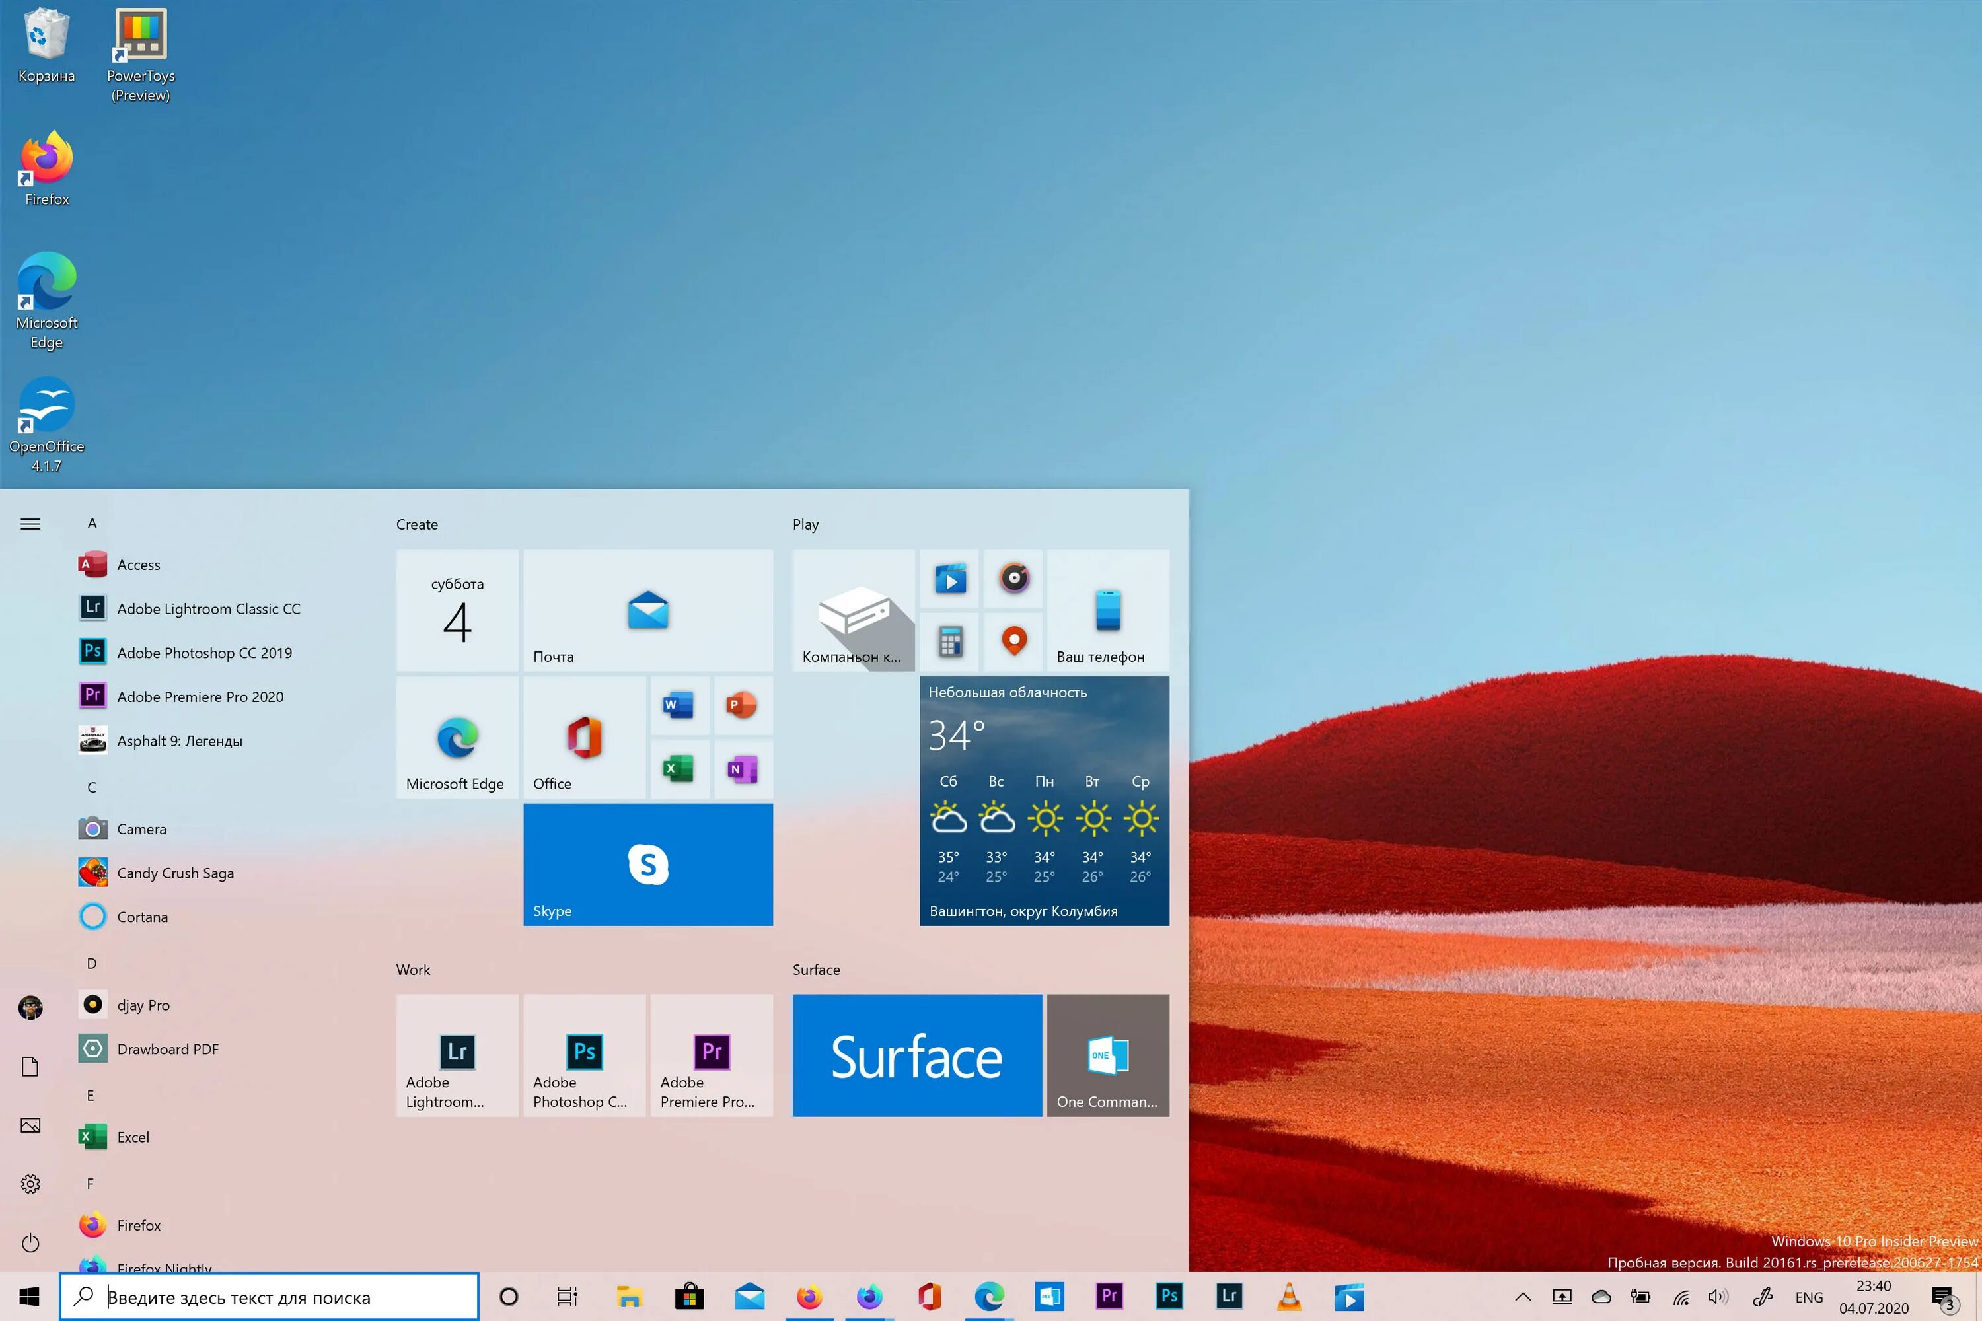The image size is (1982, 1321).
Task: Launch Word from the Office tile group
Action: click(x=679, y=705)
